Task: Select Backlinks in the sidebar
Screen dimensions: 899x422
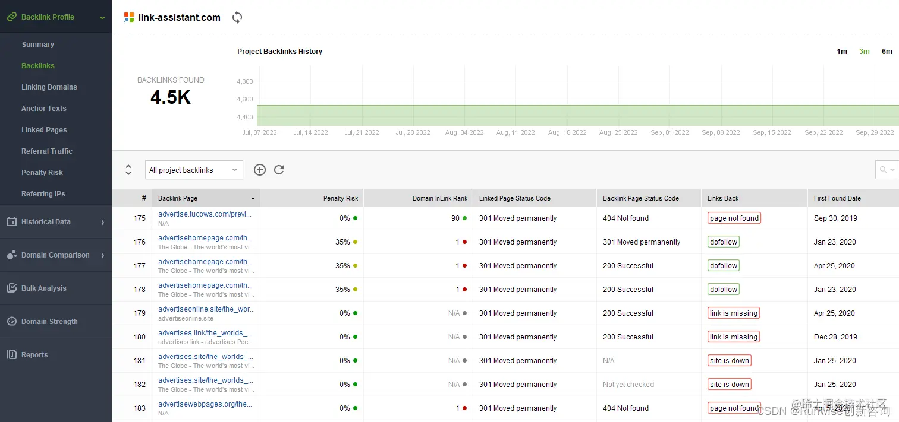Action: 38,66
